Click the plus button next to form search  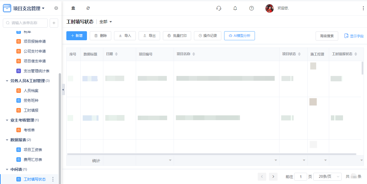coord(54,23)
